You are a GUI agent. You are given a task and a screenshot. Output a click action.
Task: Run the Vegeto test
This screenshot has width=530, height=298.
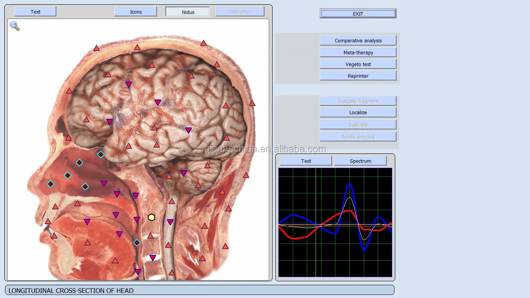358,64
